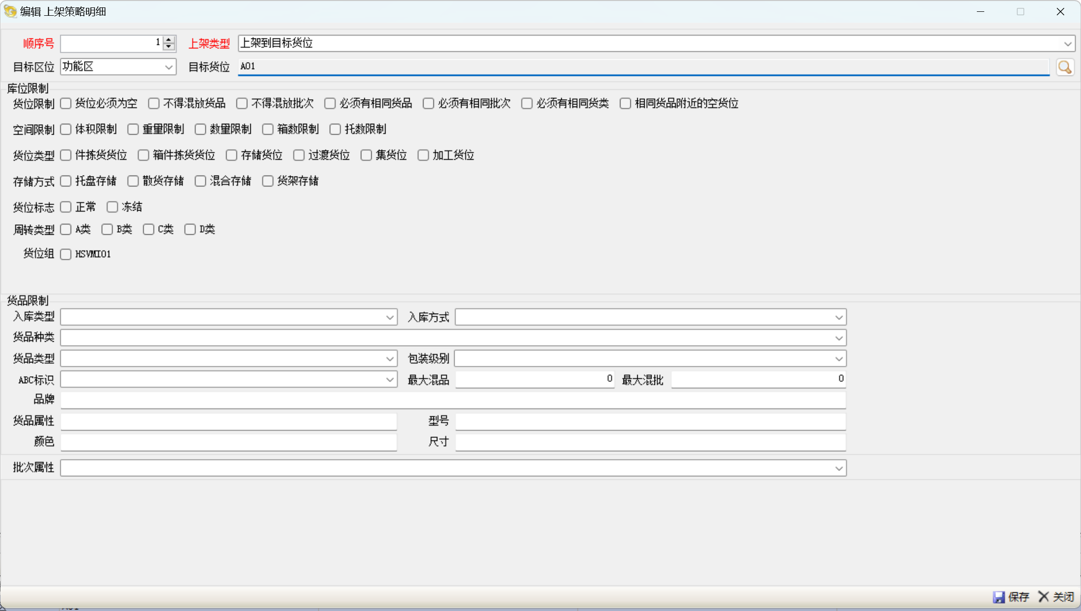
Task: Click the 关闭 X icon at bottom
Action: pyautogui.click(x=1043, y=597)
